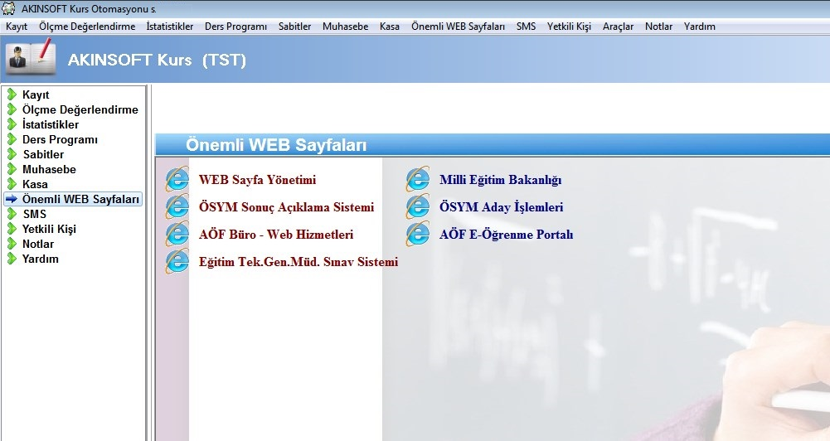Click the green arrow icon next to Kasa in sidebar
This screenshot has height=441, width=830.
click(x=12, y=184)
